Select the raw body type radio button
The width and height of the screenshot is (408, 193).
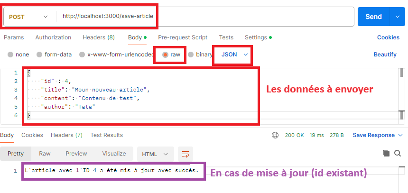point(166,55)
